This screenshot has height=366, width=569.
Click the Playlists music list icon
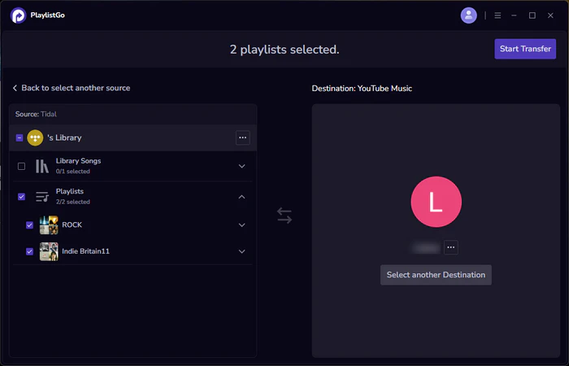click(42, 197)
